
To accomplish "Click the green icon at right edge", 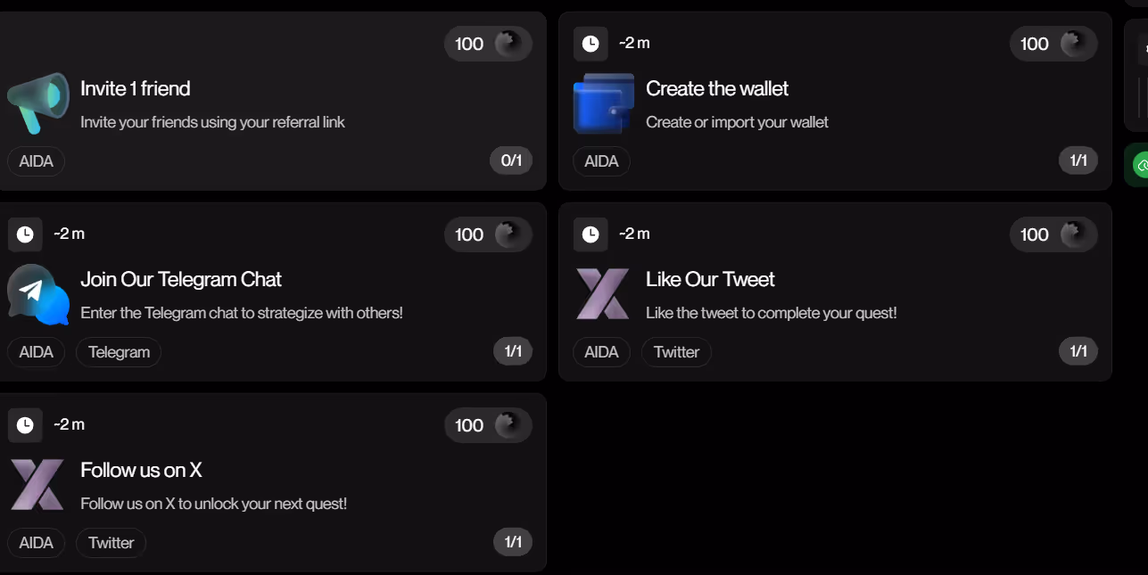I will pos(1140,165).
